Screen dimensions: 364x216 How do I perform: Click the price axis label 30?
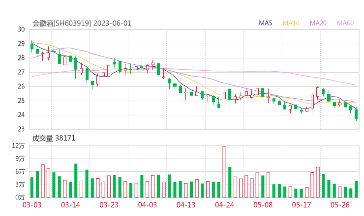21,29
